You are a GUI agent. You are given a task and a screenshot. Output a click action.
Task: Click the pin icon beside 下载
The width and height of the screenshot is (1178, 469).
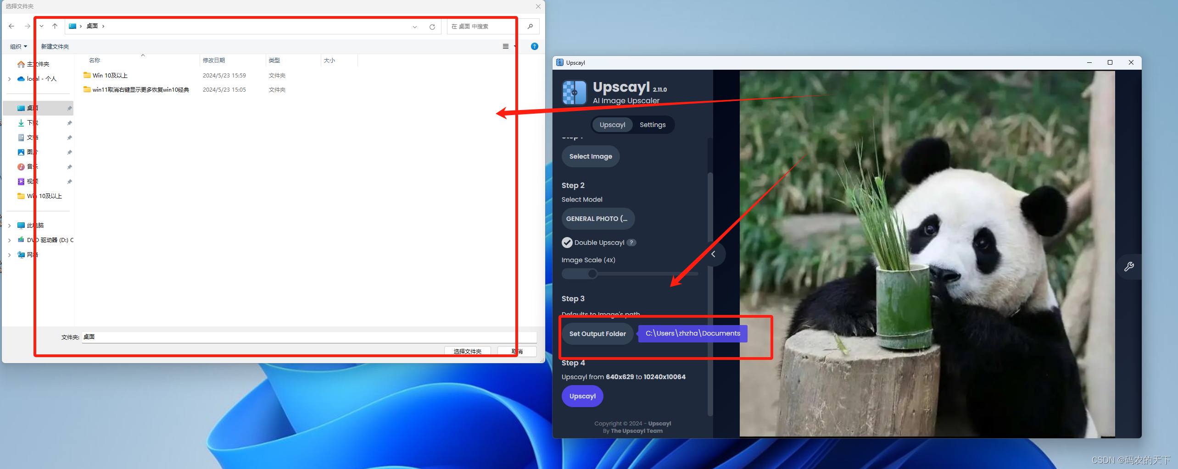click(69, 123)
